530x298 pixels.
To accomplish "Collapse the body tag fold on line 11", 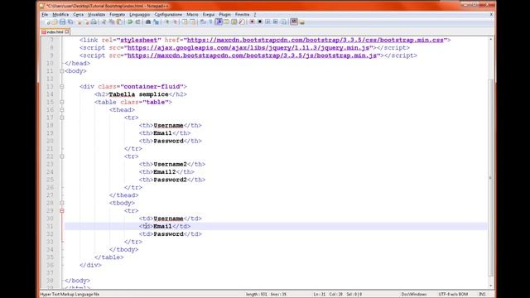I will 61,71.
